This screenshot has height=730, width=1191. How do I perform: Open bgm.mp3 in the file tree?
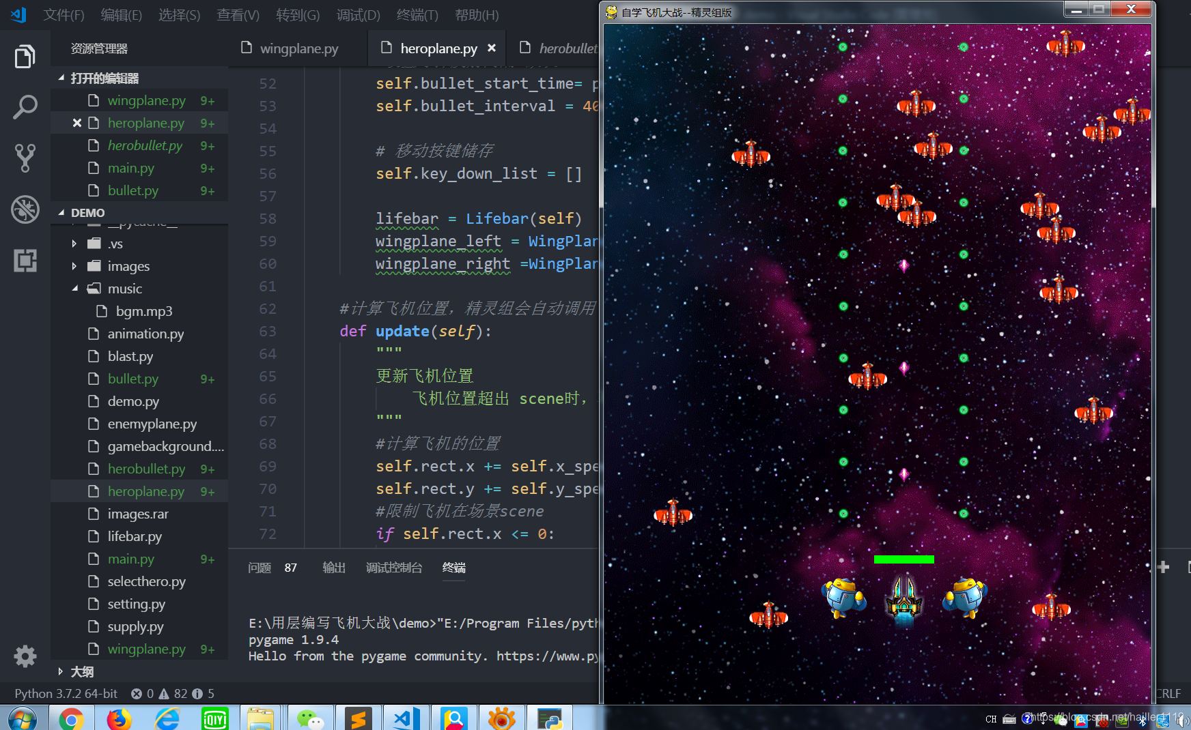click(143, 311)
